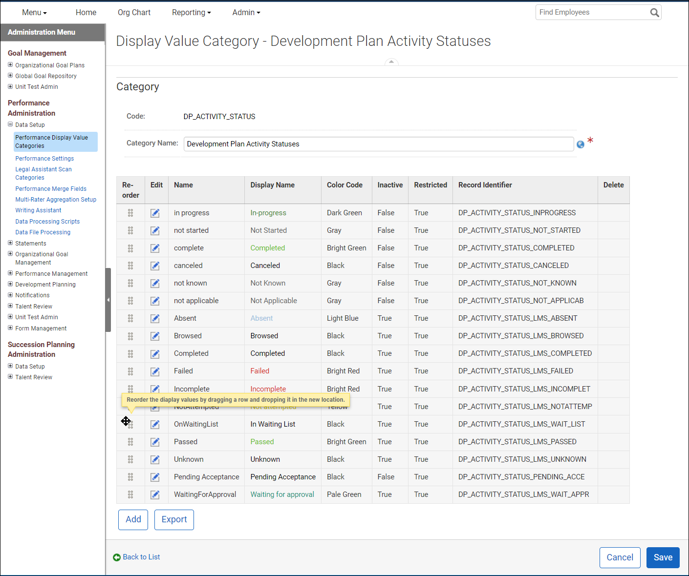Edit the Browsed status row
Viewport: 689px width, 576px height.
(155, 336)
